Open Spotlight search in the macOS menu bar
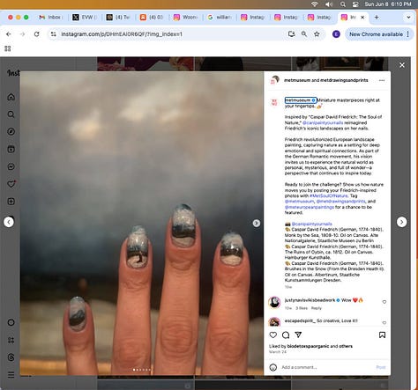 (343, 4)
